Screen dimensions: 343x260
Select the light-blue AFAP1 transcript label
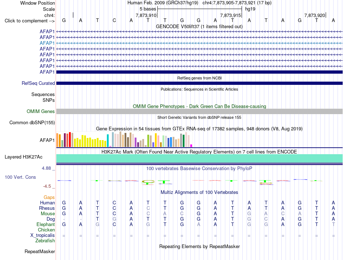click(47, 43)
